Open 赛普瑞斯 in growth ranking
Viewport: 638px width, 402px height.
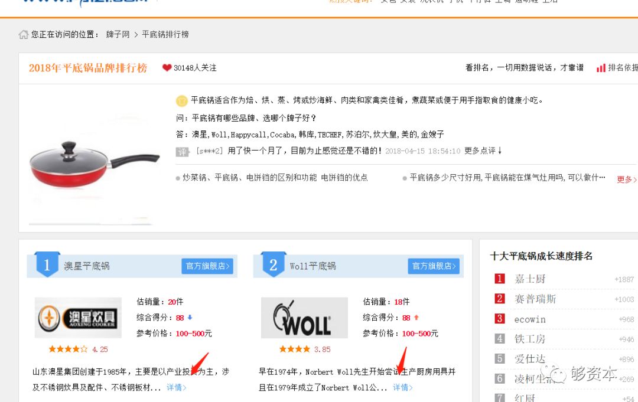(x=535, y=299)
